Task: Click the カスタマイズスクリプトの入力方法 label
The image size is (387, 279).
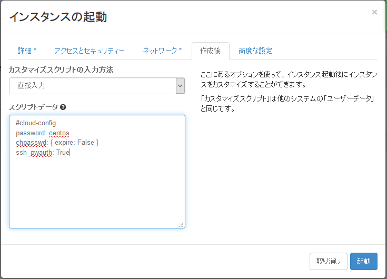Action: click(x=61, y=70)
